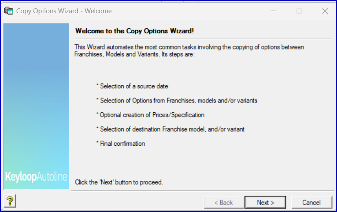Click the "Click the 'Next' button to proceed" instruction
The image size is (337, 212).
(119, 182)
